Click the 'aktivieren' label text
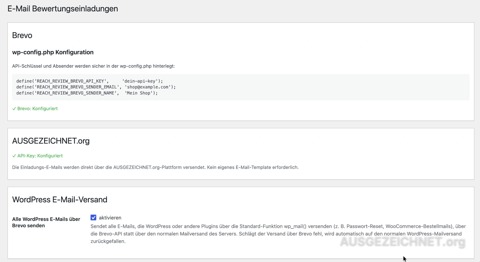 (110, 218)
